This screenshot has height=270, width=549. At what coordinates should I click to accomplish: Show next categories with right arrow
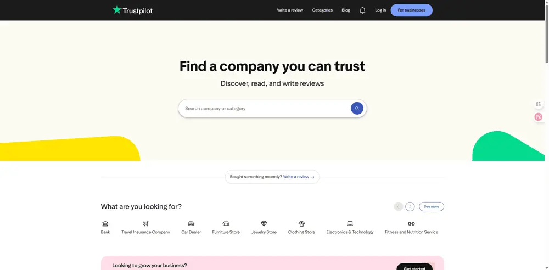(410, 206)
